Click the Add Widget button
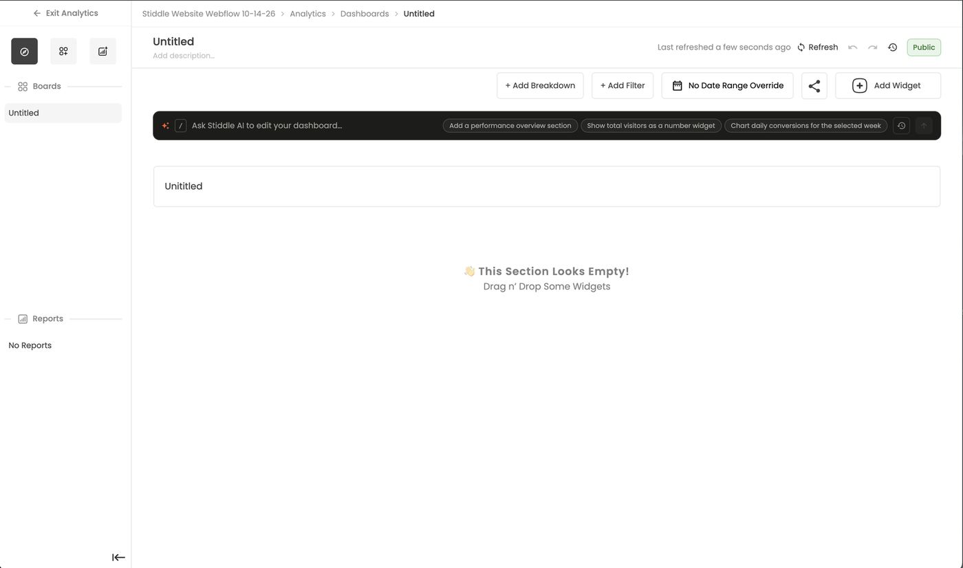The image size is (963, 568). point(888,86)
